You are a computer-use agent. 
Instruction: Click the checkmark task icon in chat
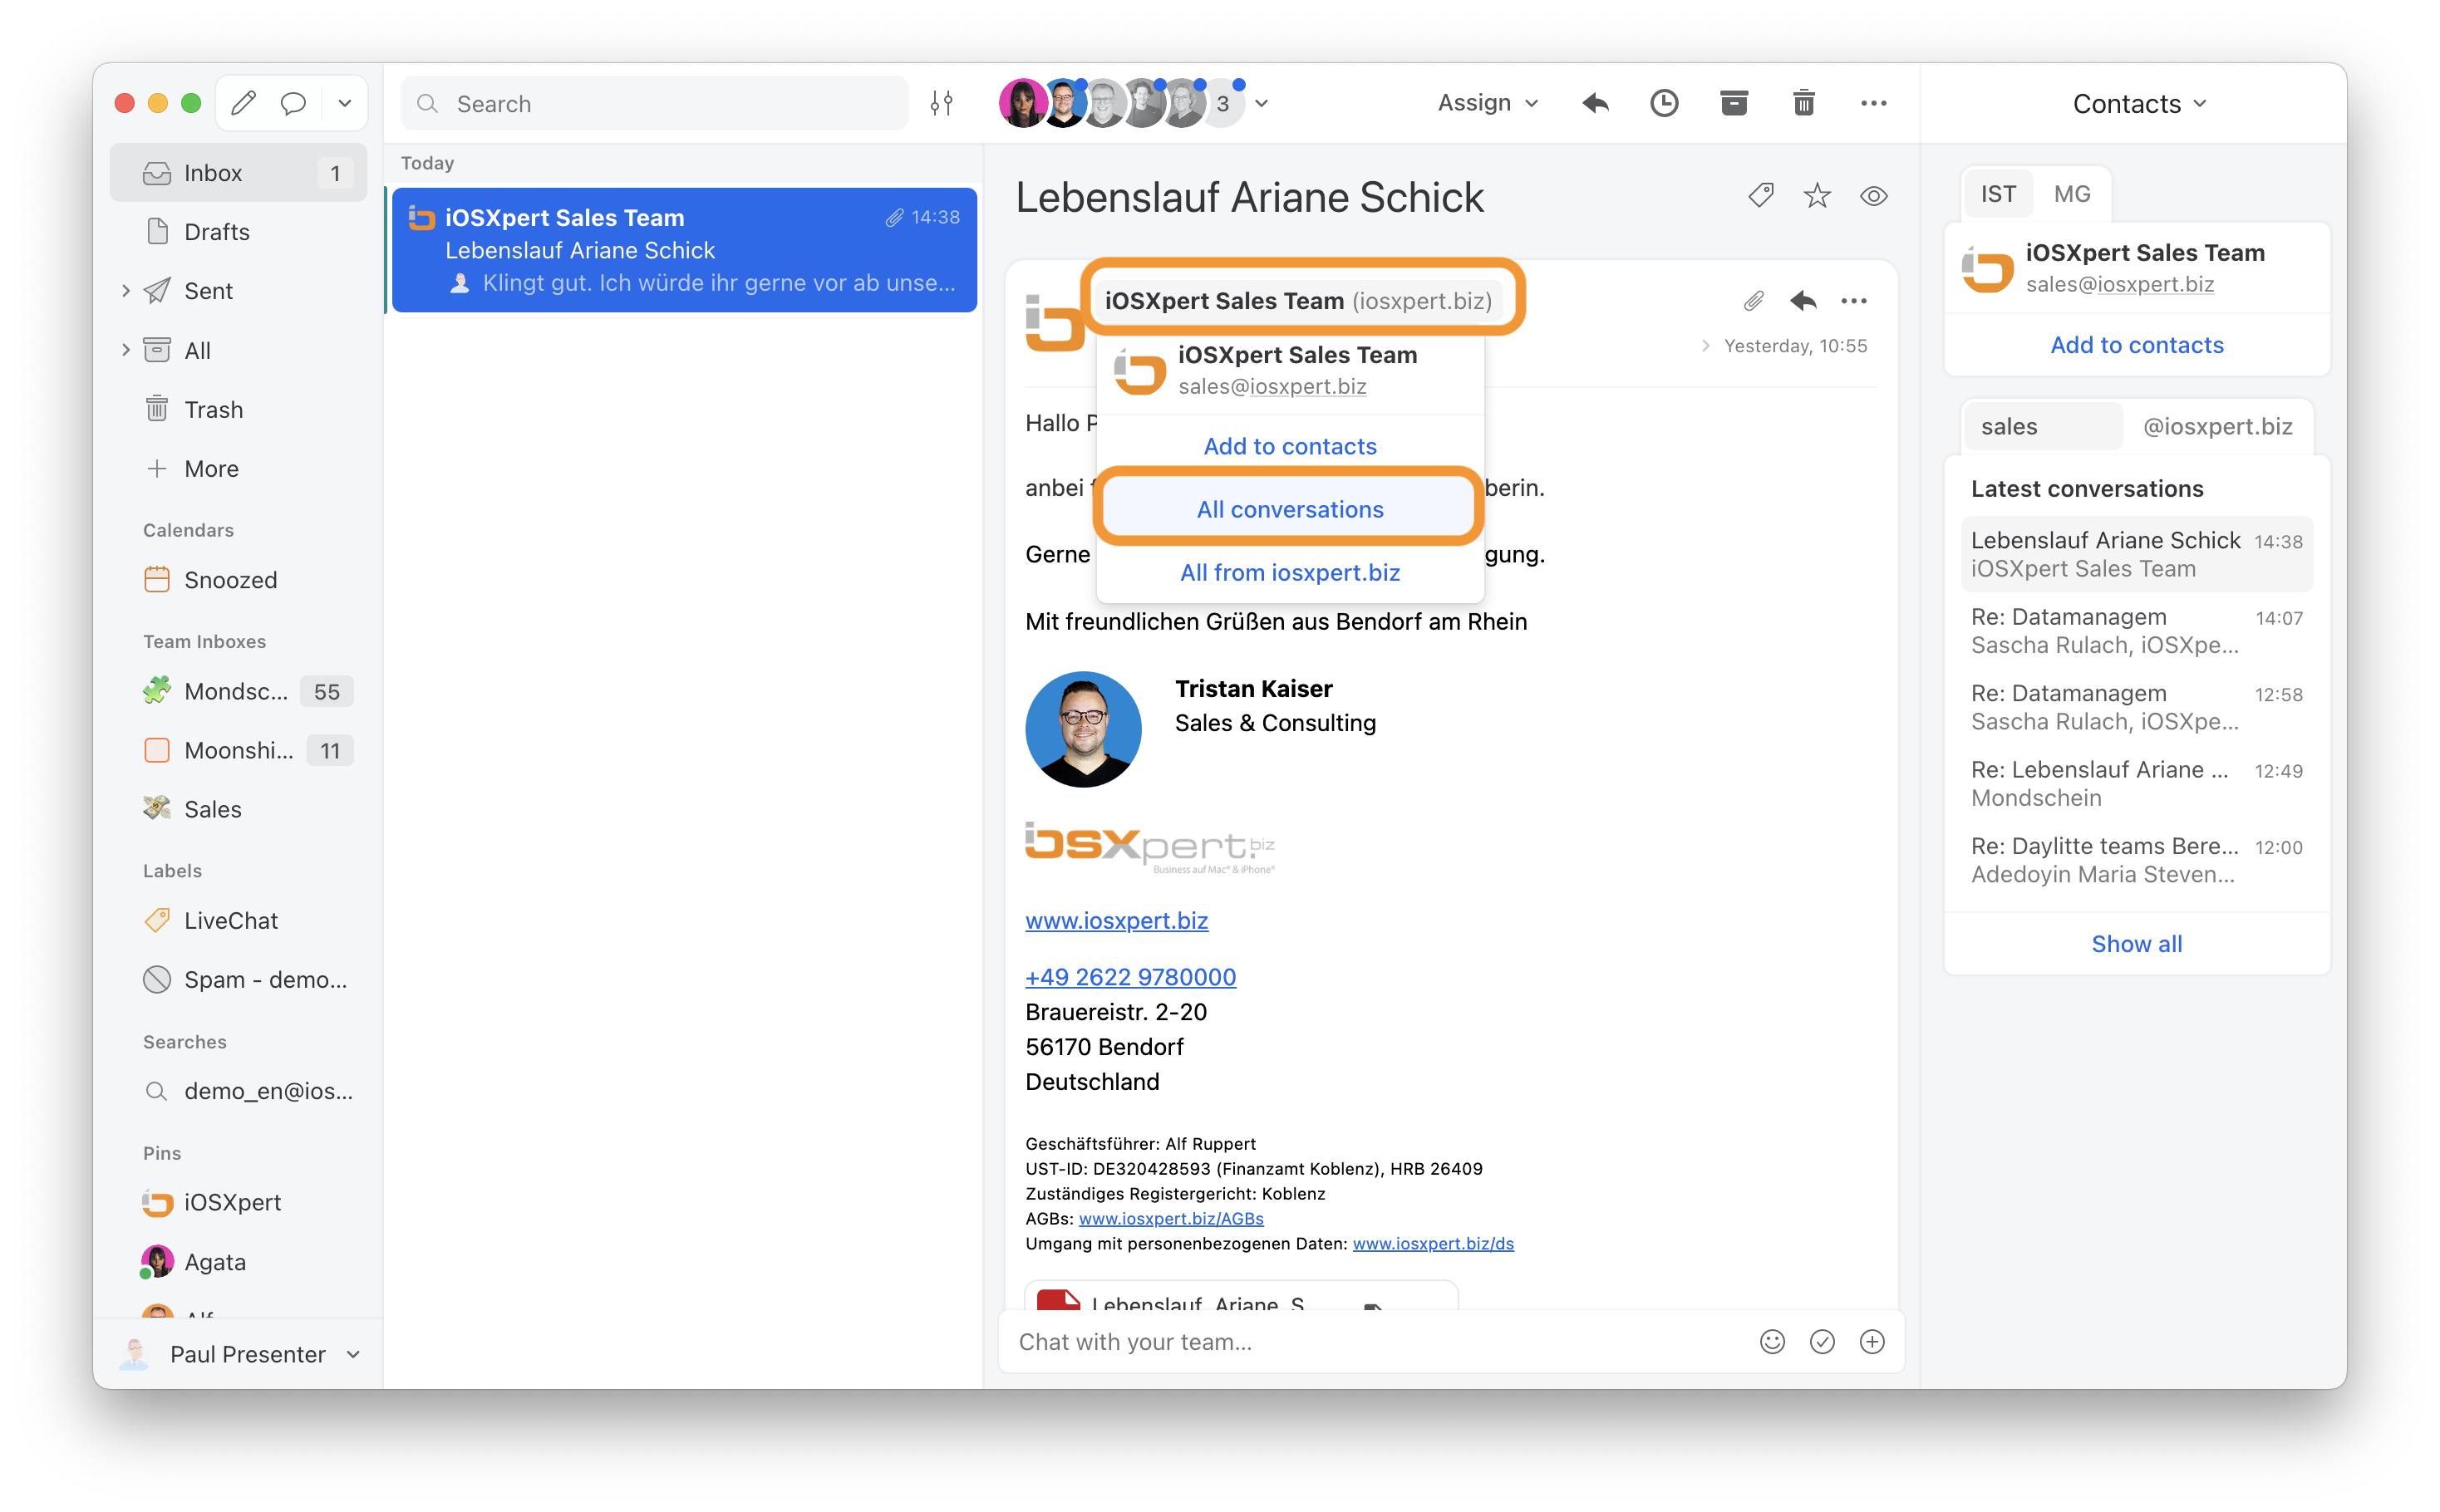pos(1822,1342)
